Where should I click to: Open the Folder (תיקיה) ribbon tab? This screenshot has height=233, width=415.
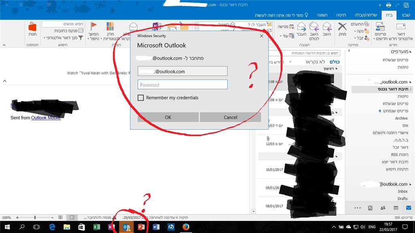click(x=341, y=15)
